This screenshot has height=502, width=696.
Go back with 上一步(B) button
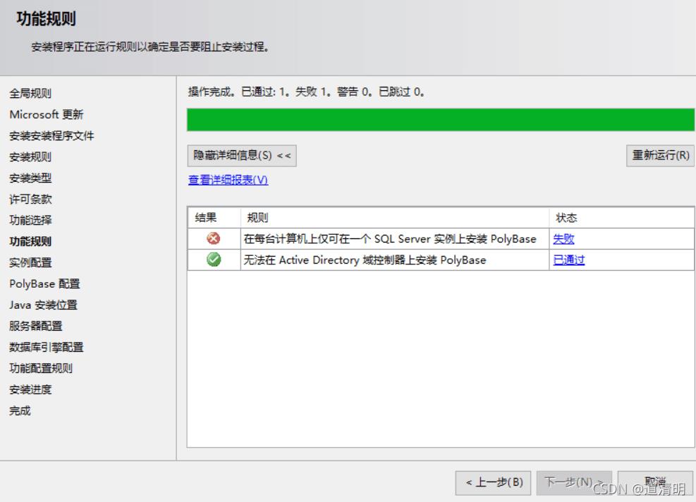click(x=494, y=482)
